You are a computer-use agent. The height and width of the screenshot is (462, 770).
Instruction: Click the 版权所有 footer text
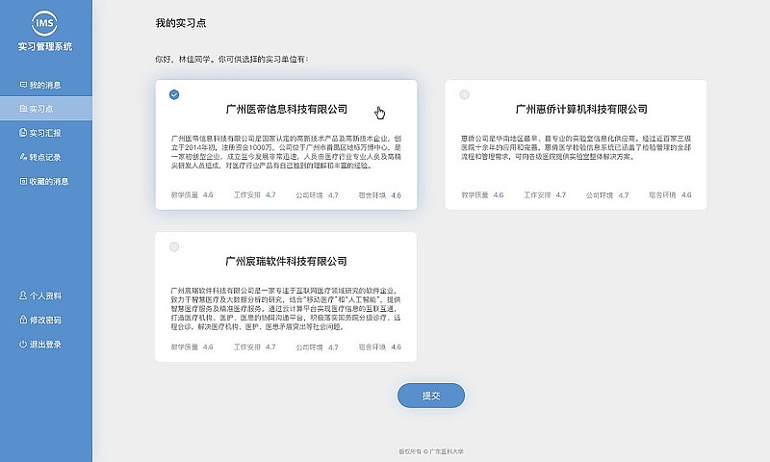pos(431,451)
